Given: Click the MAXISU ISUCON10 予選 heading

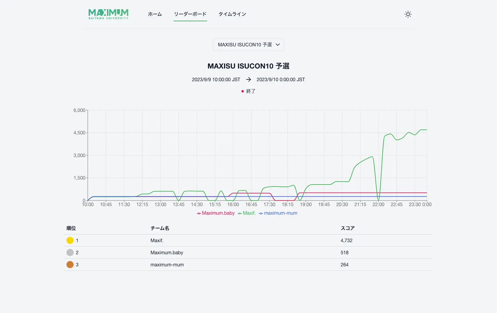Looking at the screenshot, I should pos(248,66).
